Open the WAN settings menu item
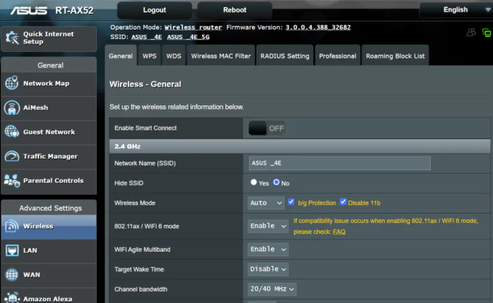The image size is (493, 303). pyautogui.click(x=49, y=275)
